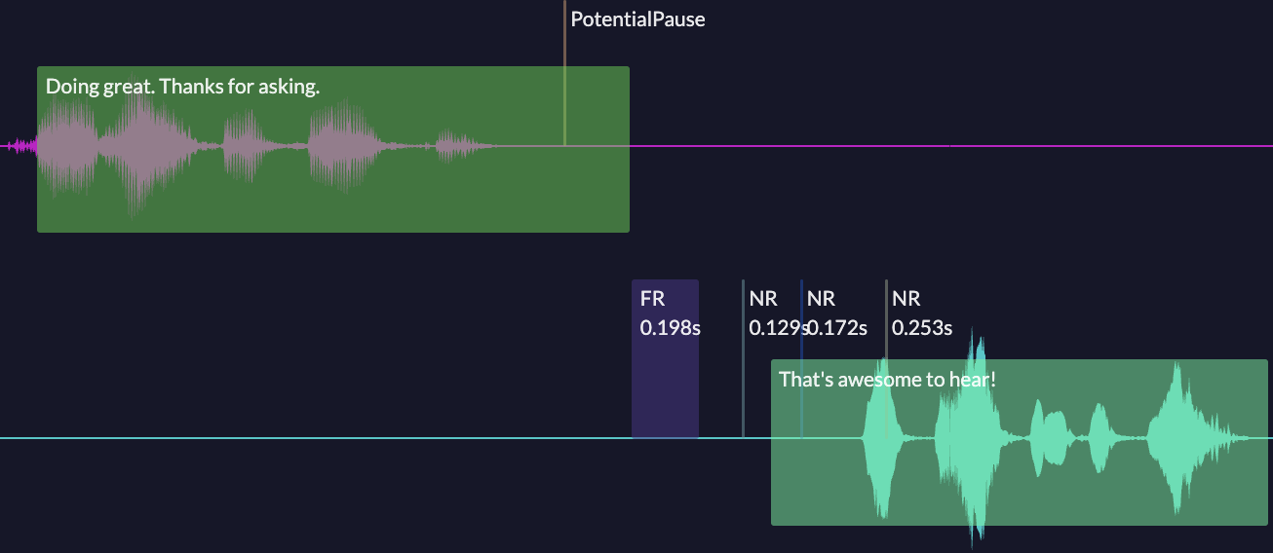This screenshot has height=553, width=1273.
Task: Select the "Doing great. Thanks for asking." transcript text
Action: (183, 87)
